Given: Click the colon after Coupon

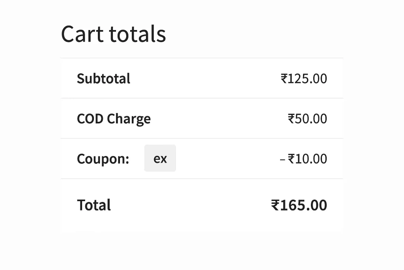Looking at the screenshot, I should pos(127,159).
